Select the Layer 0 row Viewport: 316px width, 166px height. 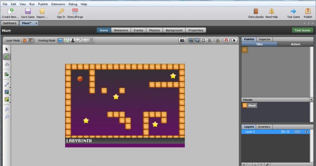pyautogui.click(x=276, y=132)
